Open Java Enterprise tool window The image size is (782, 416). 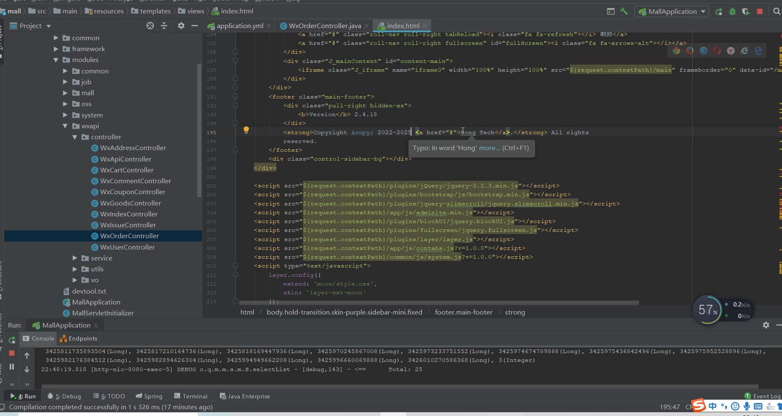pos(245,396)
